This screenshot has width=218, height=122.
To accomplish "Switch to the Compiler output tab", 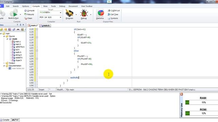I will tap(5, 120).
